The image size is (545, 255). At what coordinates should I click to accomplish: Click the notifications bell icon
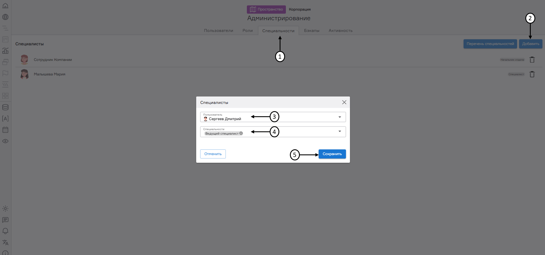(x=5, y=231)
